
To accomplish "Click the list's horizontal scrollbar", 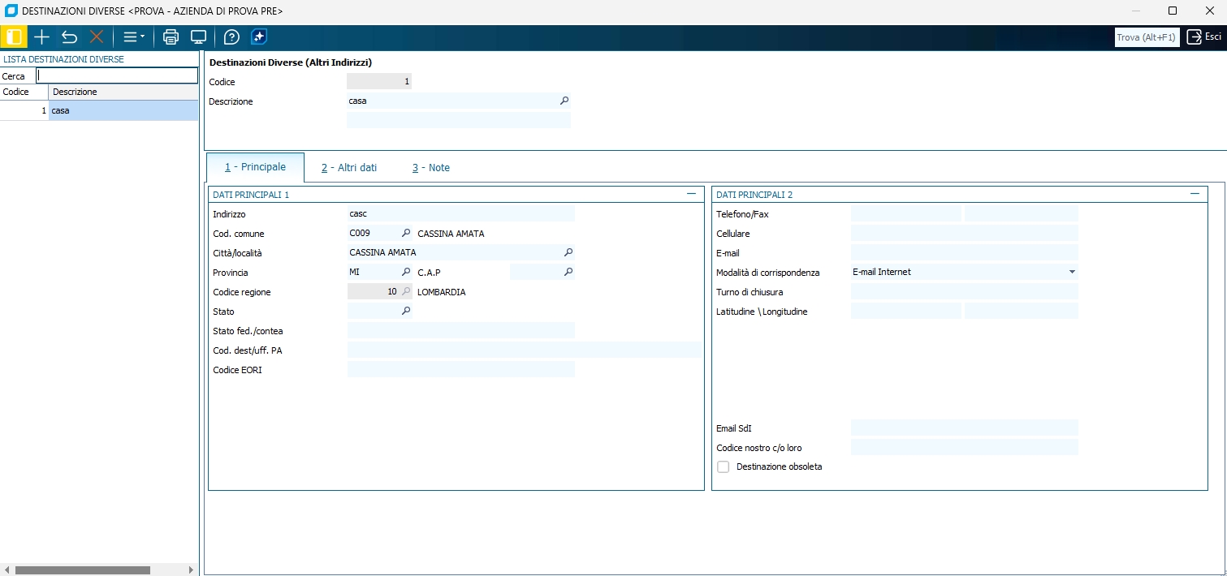I will coord(81,570).
